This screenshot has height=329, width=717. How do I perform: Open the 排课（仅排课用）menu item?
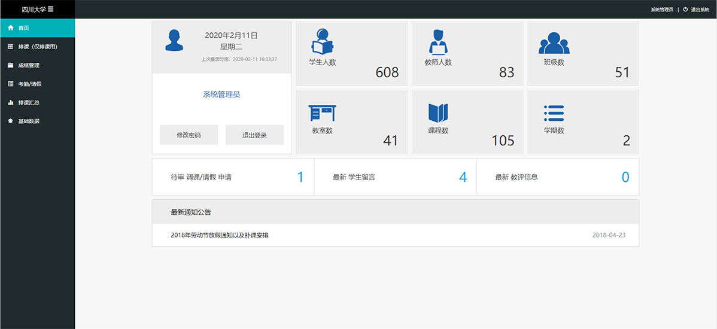pos(38,47)
